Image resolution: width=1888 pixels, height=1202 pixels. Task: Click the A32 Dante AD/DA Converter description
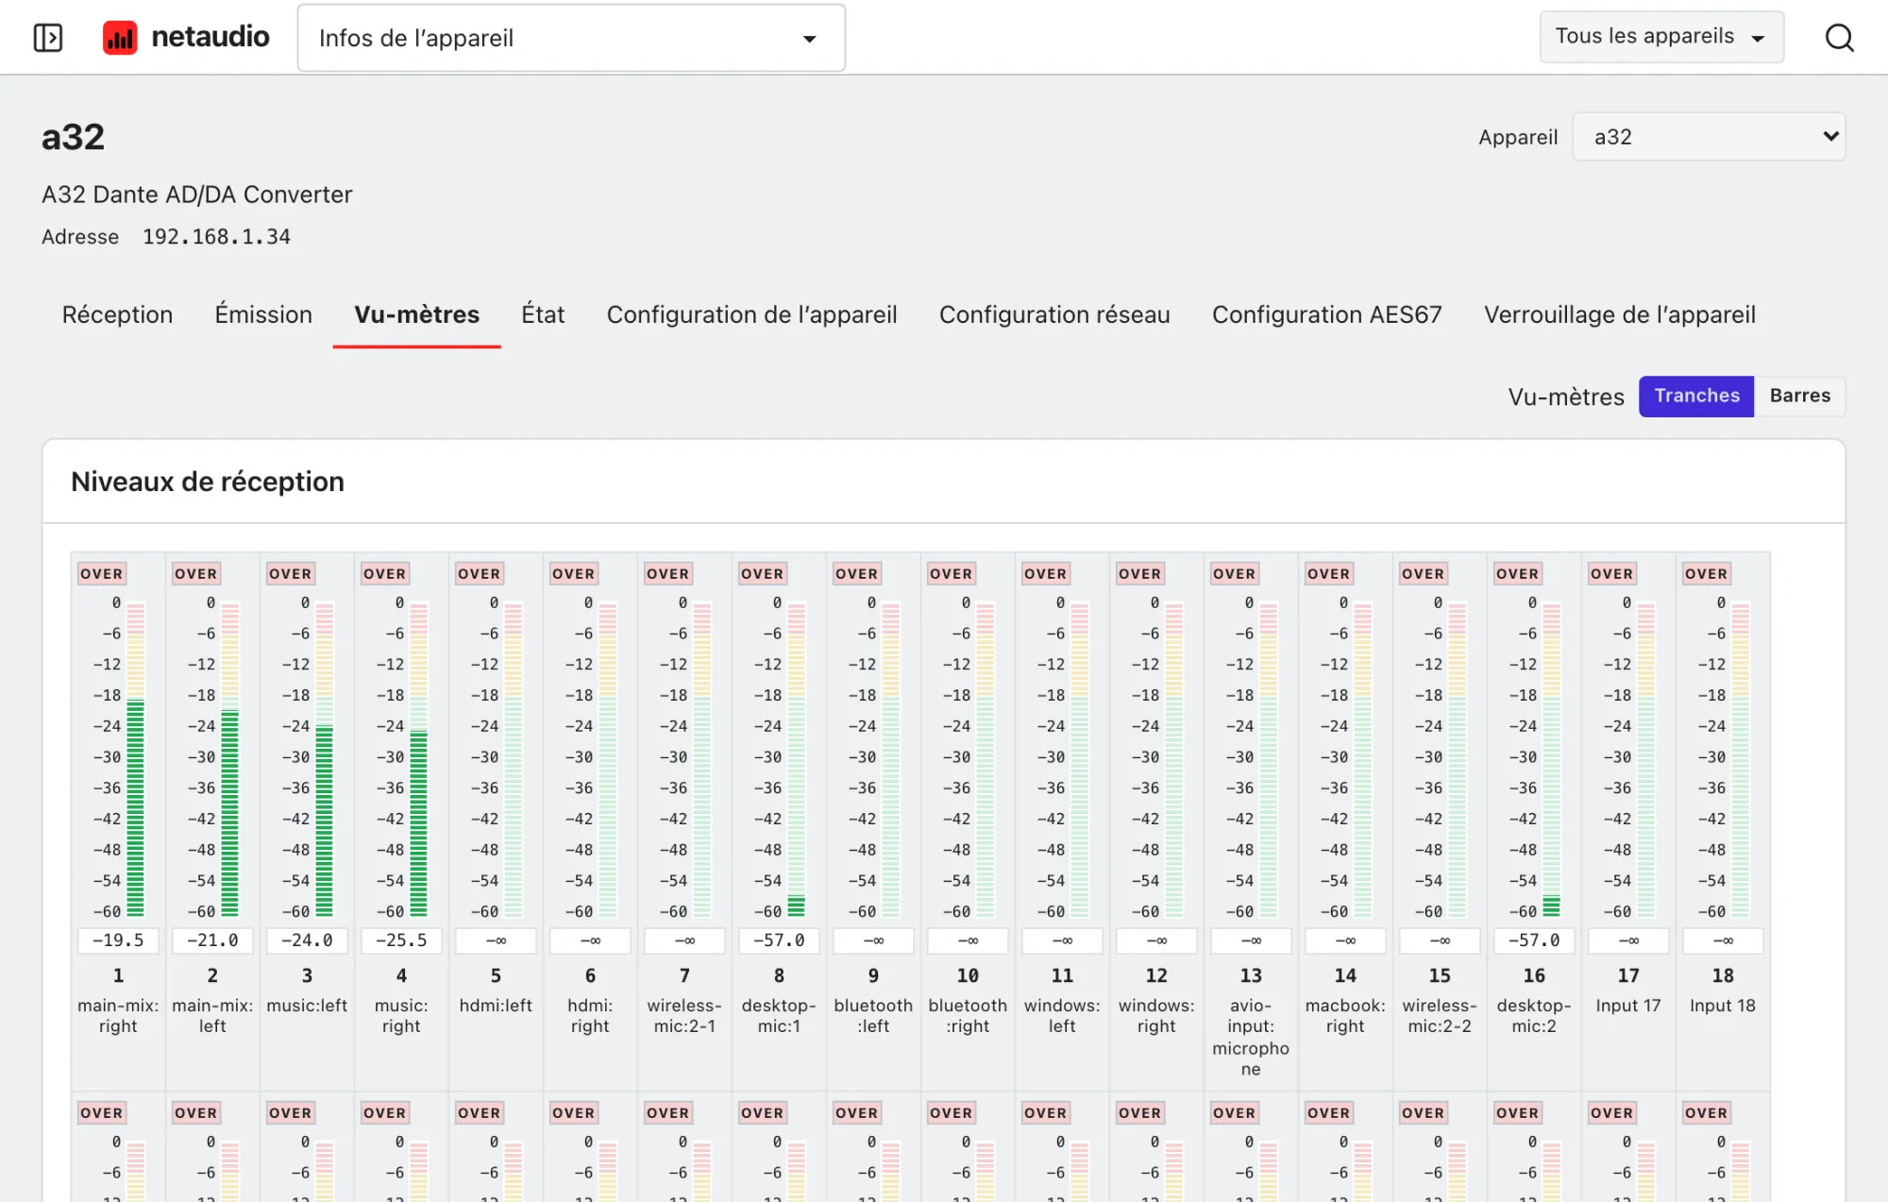(196, 195)
